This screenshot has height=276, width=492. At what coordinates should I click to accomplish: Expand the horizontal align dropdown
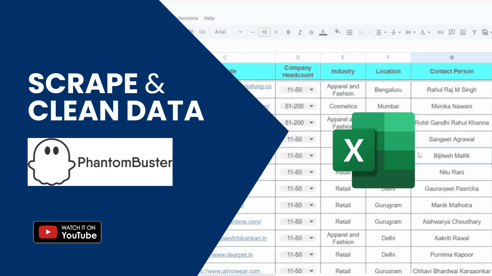pos(381,32)
